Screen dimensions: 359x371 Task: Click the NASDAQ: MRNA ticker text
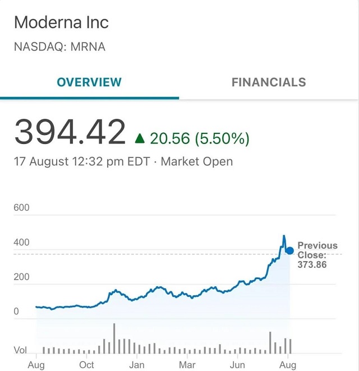pos(59,47)
